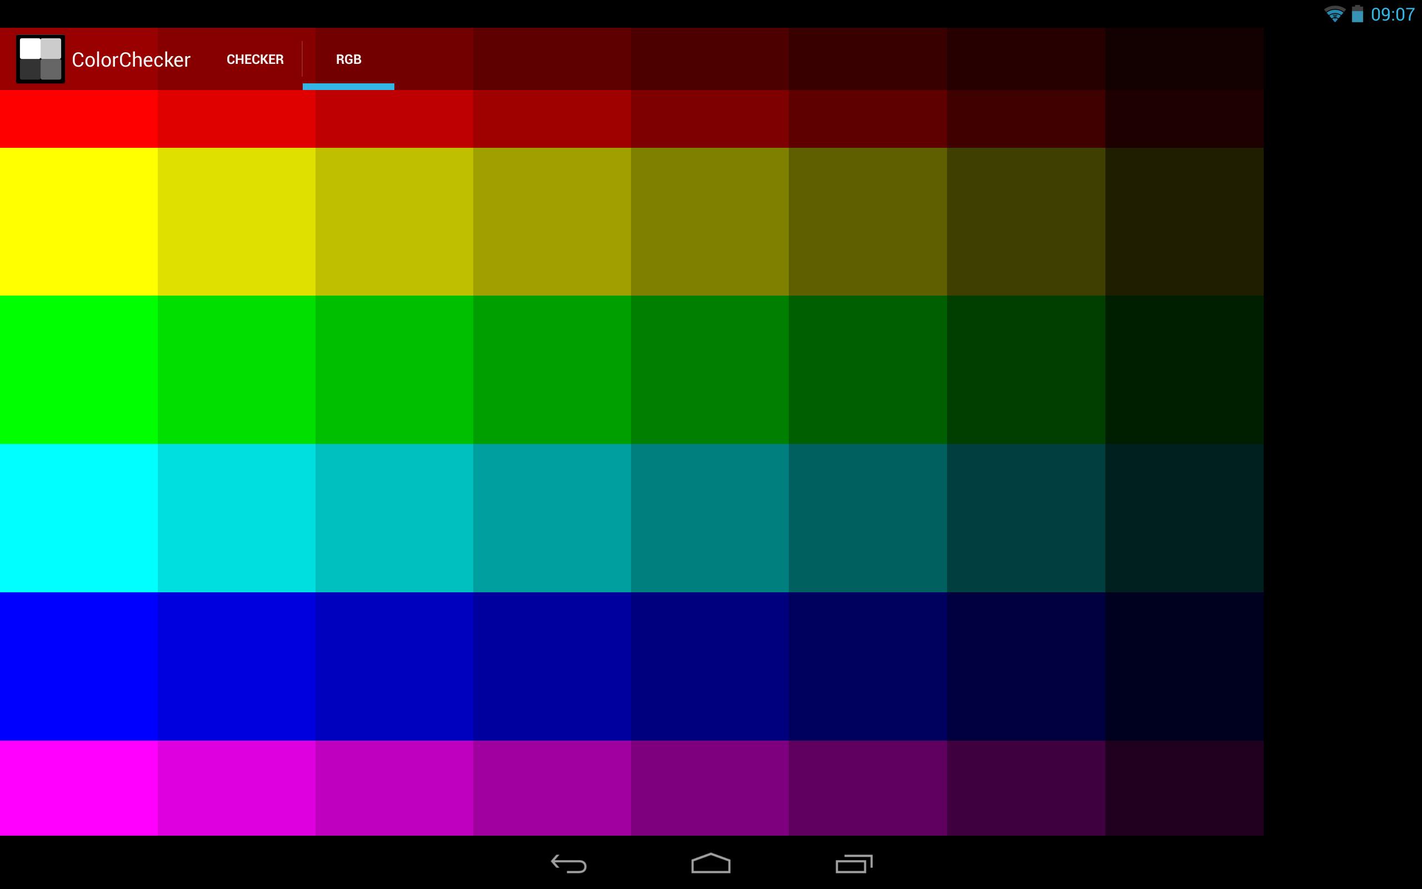Pick the darkest magenta swatch
Viewport: 1422px width, 889px height.
click(x=1184, y=788)
